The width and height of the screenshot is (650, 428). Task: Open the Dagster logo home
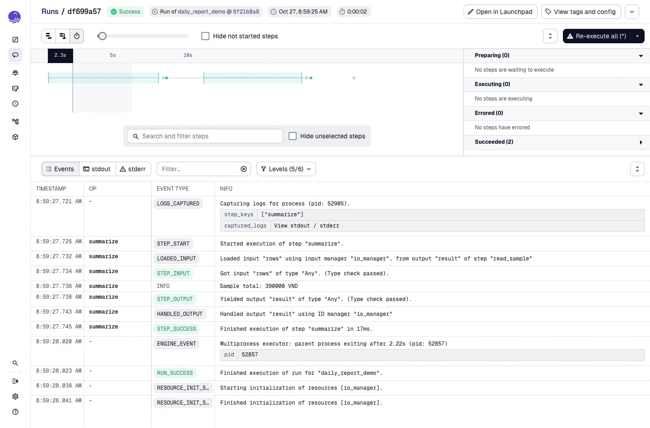14,17
